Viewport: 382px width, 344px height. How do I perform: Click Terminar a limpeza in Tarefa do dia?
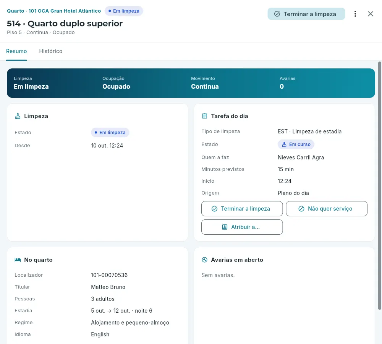point(242,209)
